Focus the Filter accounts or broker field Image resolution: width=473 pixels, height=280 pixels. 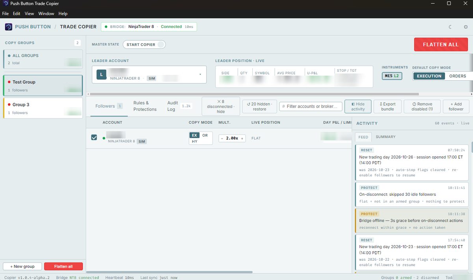click(x=310, y=106)
